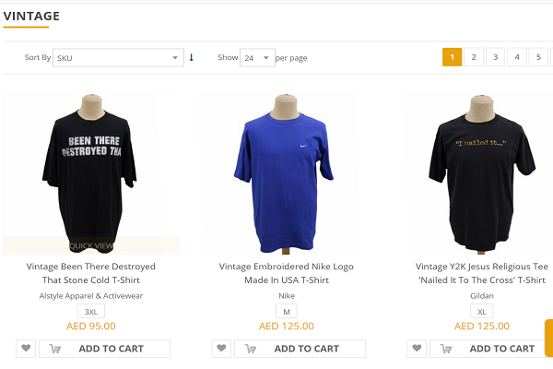
Task: Open Vintage Been There Destroyed That title link
Action: pyautogui.click(x=91, y=273)
